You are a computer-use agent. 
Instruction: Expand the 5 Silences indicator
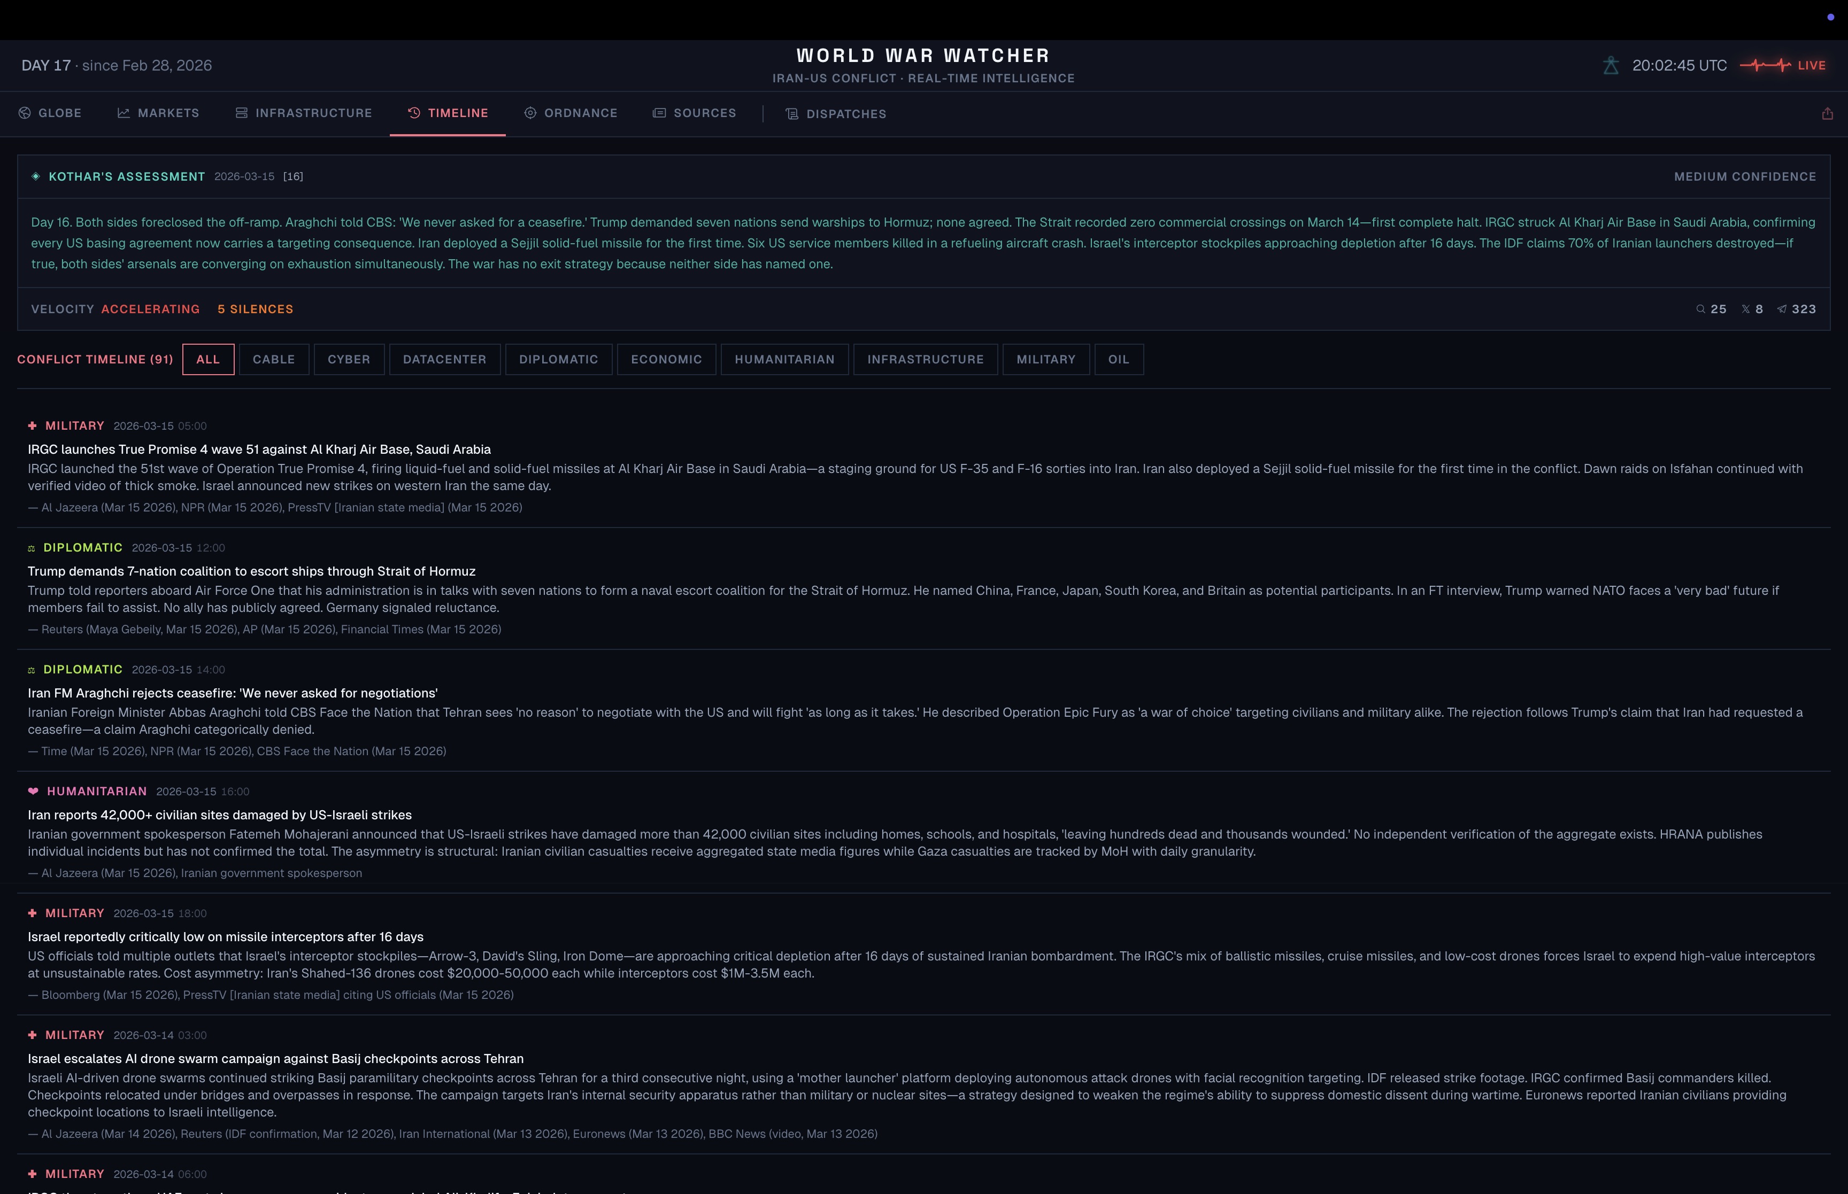[255, 309]
